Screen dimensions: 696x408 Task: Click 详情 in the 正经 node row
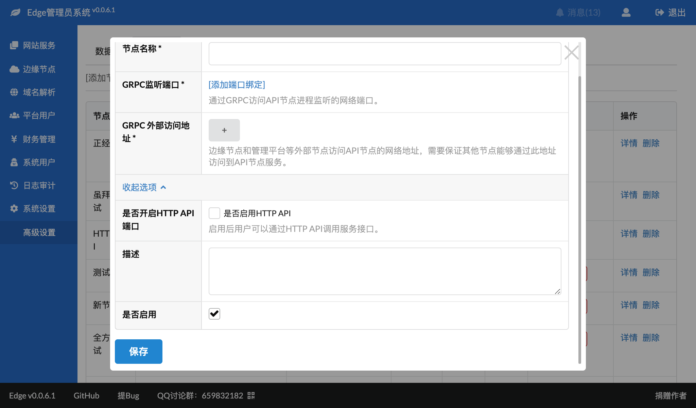[629, 143]
